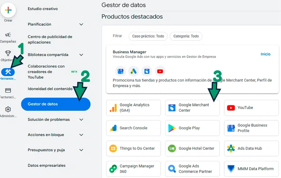This screenshot has width=281, height=178.
Task: Click the Campaign Manager 360 icon
Action: 113,169
